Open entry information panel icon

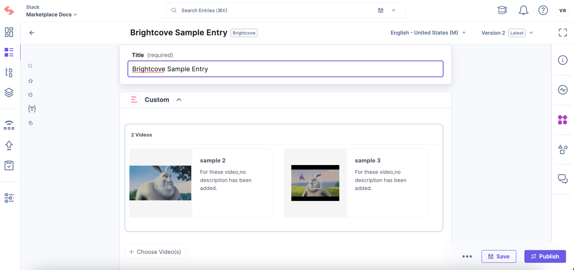pyautogui.click(x=563, y=60)
